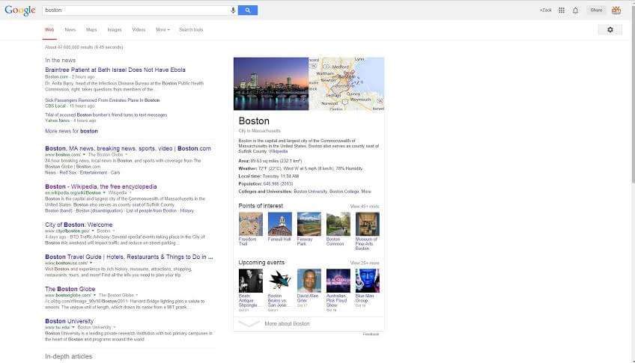Expand More about Boston chevron
This screenshot has width=635, height=363.
249,324
